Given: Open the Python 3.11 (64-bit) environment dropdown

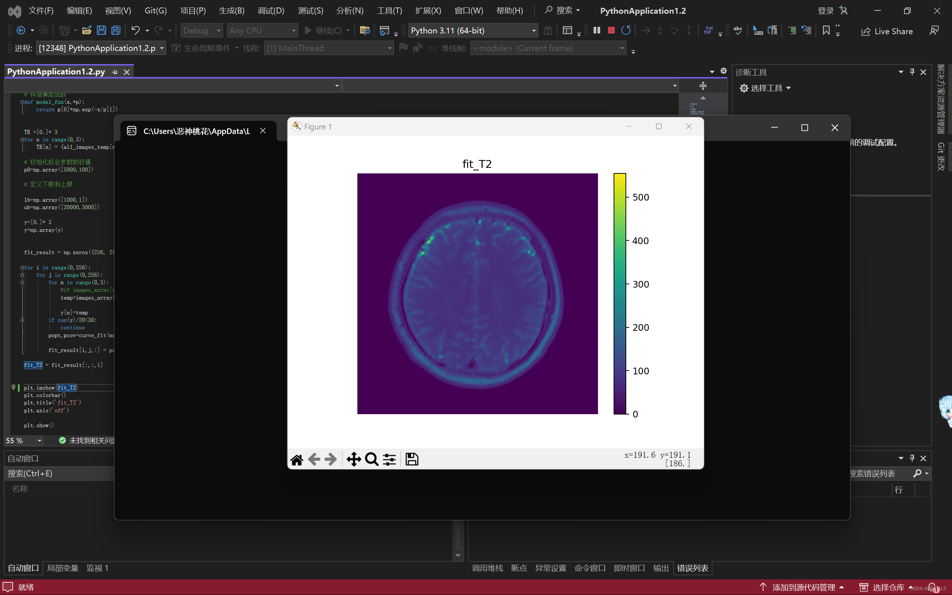Looking at the screenshot, I should pos(534,30).
